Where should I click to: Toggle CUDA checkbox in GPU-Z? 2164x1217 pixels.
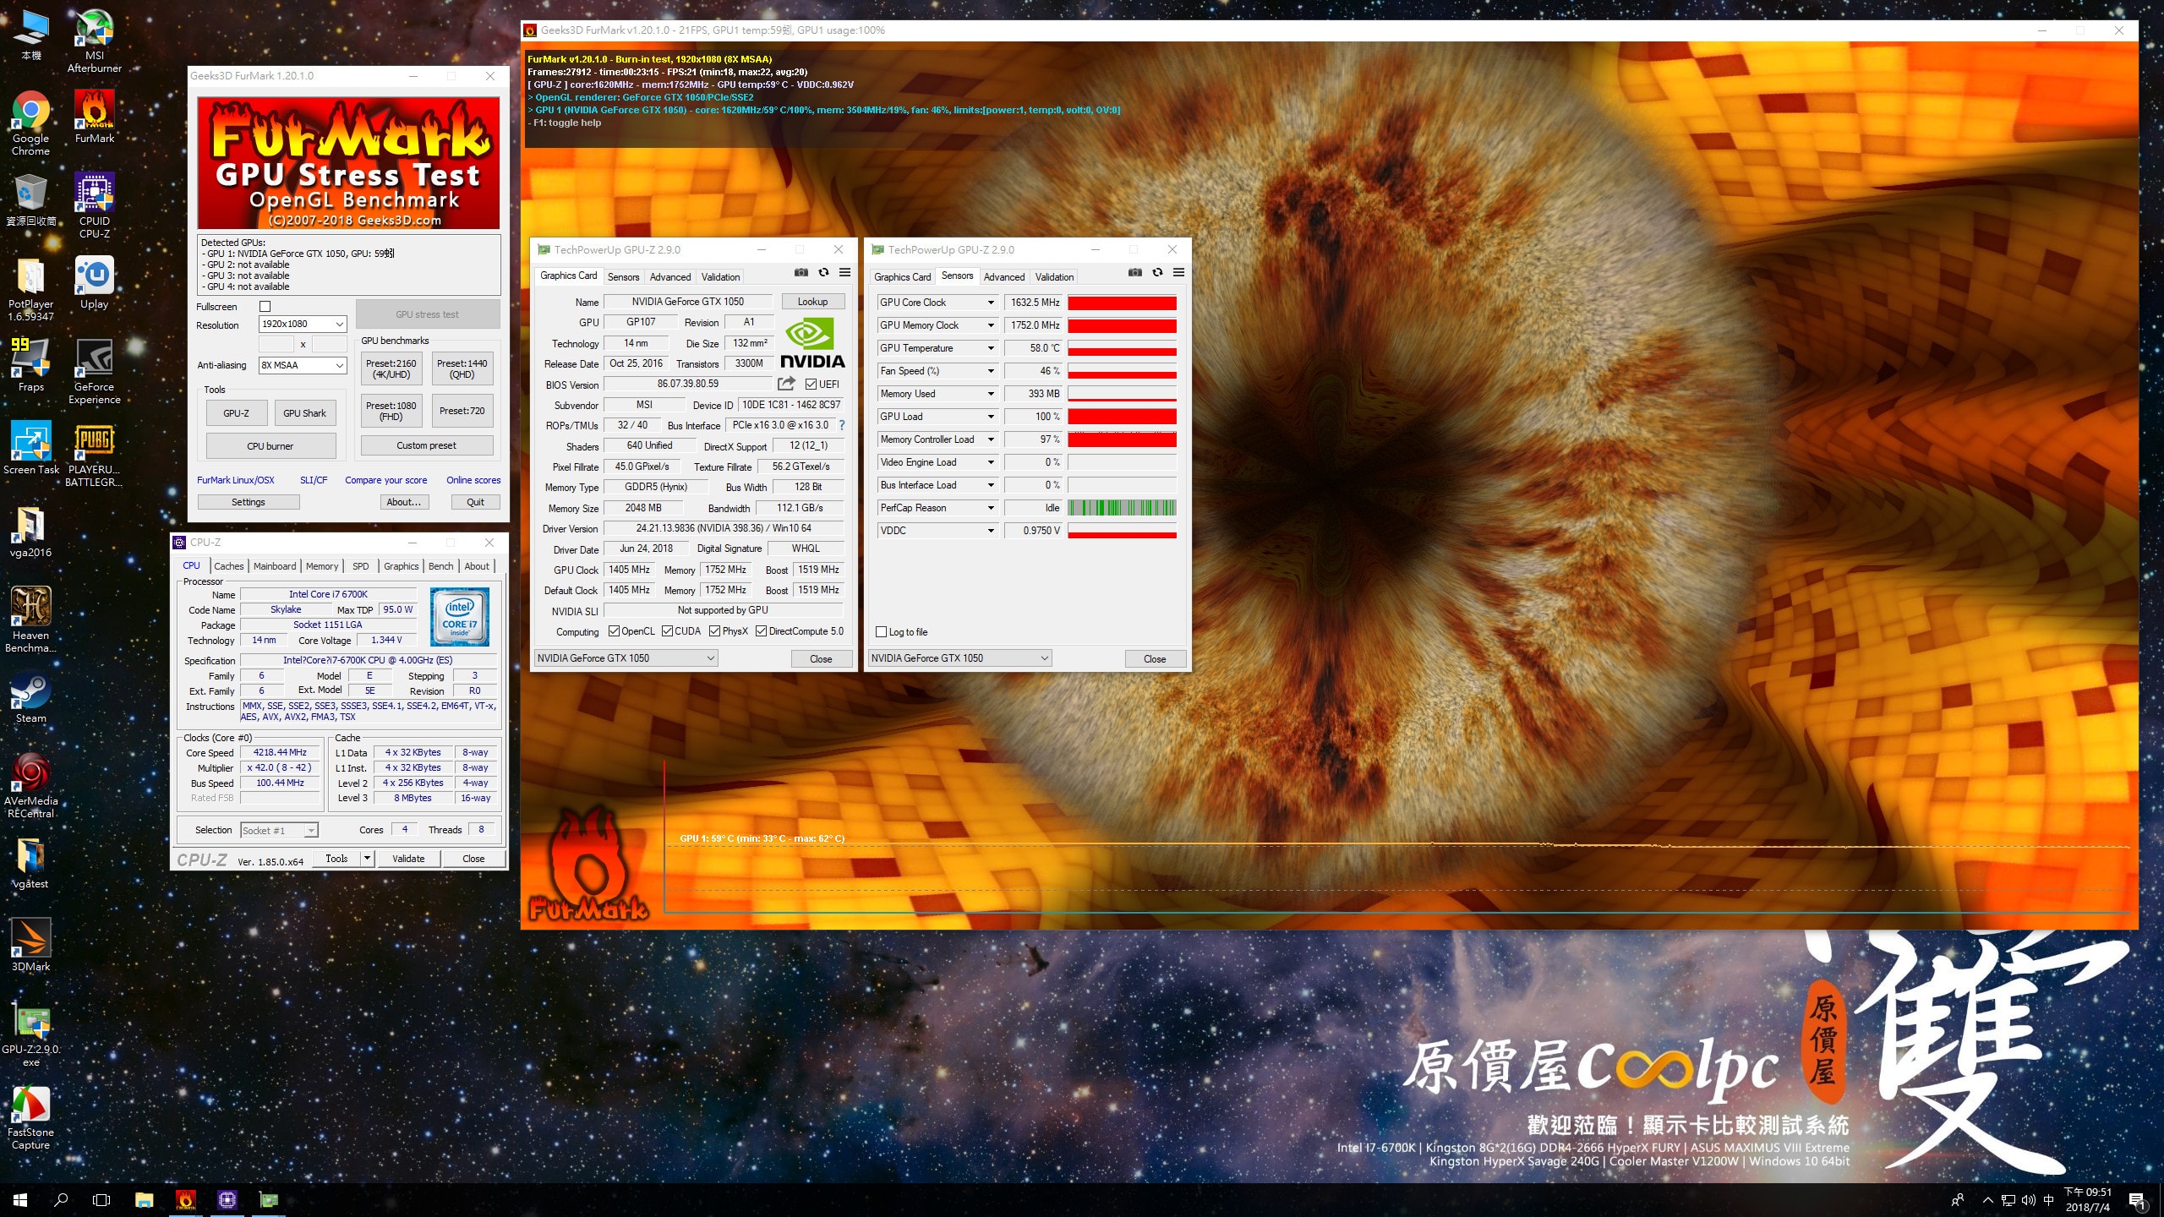pos(667,631)
